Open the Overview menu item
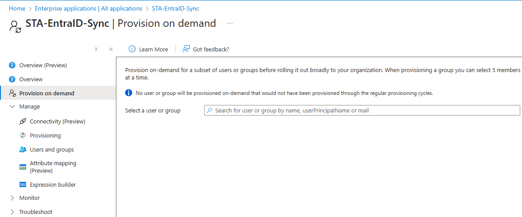 coord(31,80)
